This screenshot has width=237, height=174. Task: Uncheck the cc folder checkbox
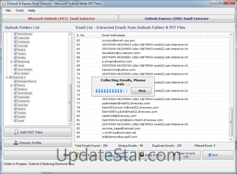click(x=15, y=73)
